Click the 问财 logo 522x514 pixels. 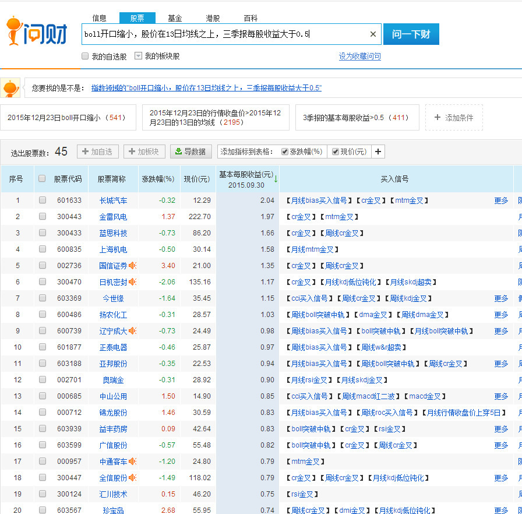click(x=37, y=31)
